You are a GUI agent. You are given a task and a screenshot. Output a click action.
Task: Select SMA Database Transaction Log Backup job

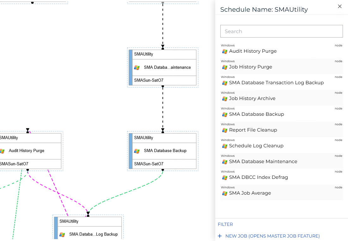(281, 82)
